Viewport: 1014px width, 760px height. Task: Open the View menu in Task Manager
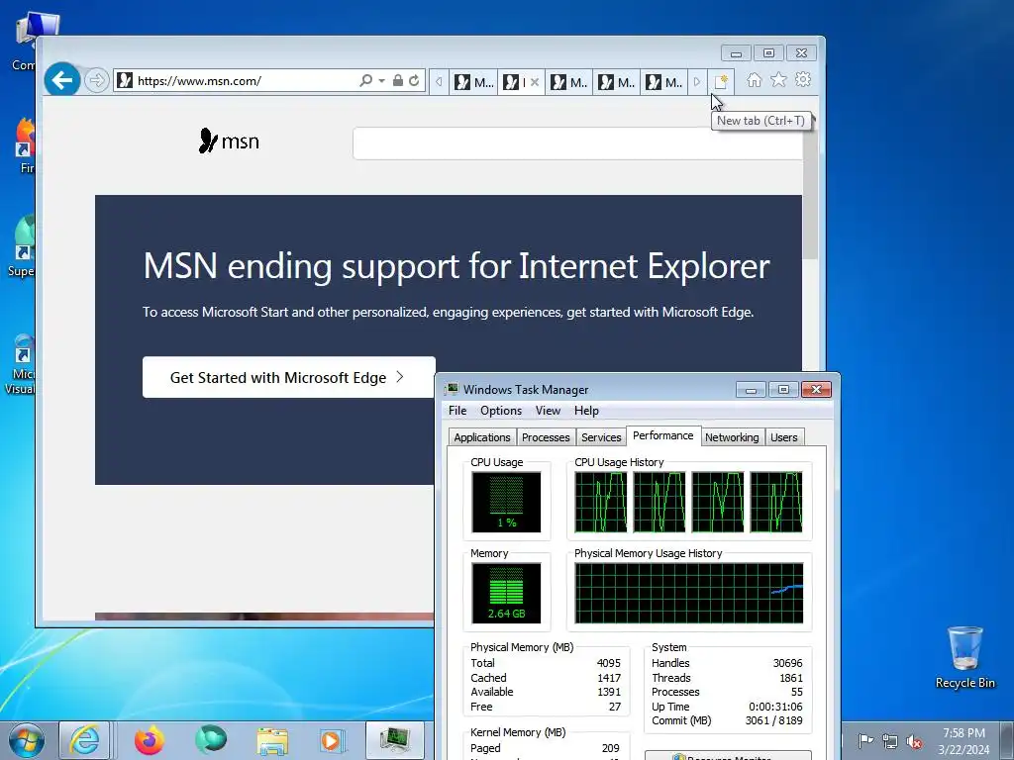548,411
